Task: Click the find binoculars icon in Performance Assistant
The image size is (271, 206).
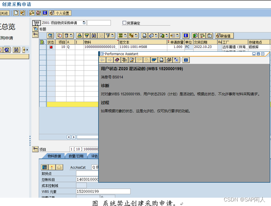Action: point(169,60)
